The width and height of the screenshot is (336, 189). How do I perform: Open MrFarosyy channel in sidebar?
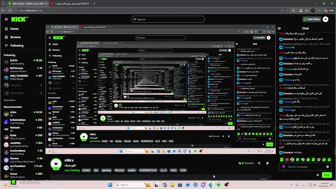point(23,70)
